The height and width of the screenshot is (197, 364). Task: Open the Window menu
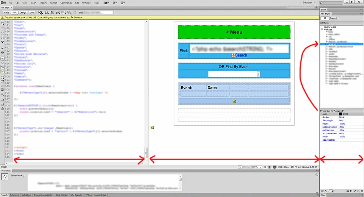point(86,3)
